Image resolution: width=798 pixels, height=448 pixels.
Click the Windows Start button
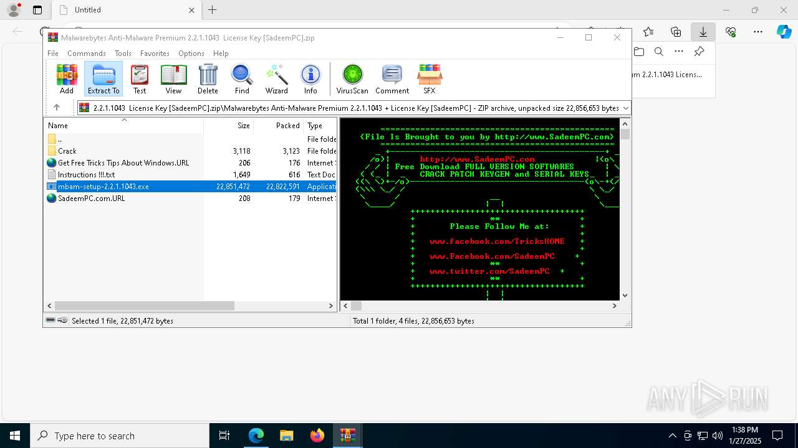tap(15, 436)
